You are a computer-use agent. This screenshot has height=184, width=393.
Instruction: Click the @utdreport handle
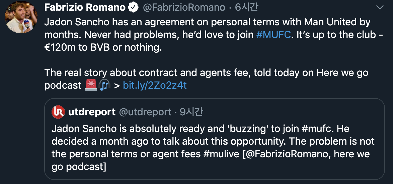145,112
